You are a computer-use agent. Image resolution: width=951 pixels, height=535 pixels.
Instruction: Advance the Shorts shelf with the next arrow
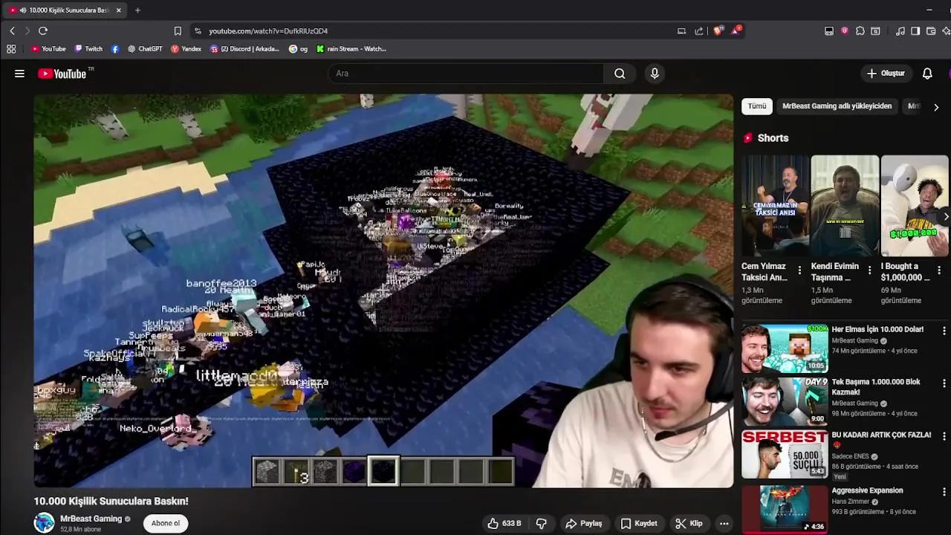[x=945, y=216]
